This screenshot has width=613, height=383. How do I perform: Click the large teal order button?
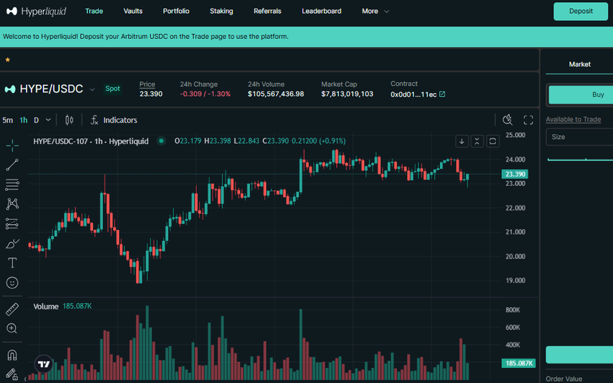click(579, 354)
